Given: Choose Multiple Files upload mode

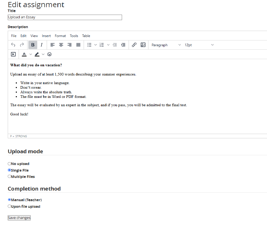Looking at the screenshot, I should click(9, 177).
